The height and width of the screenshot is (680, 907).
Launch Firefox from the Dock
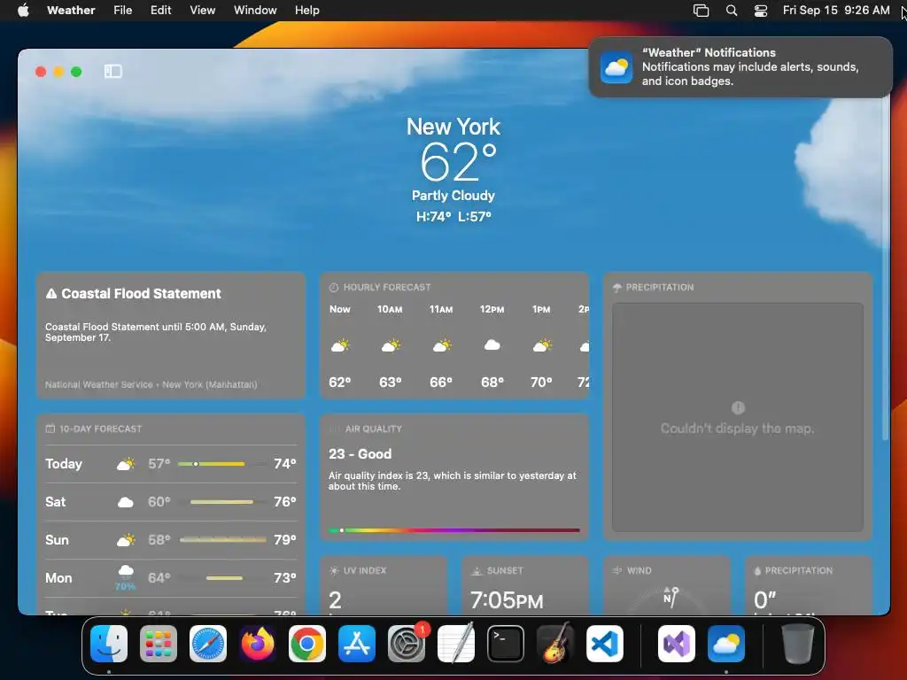coord(258,644)
